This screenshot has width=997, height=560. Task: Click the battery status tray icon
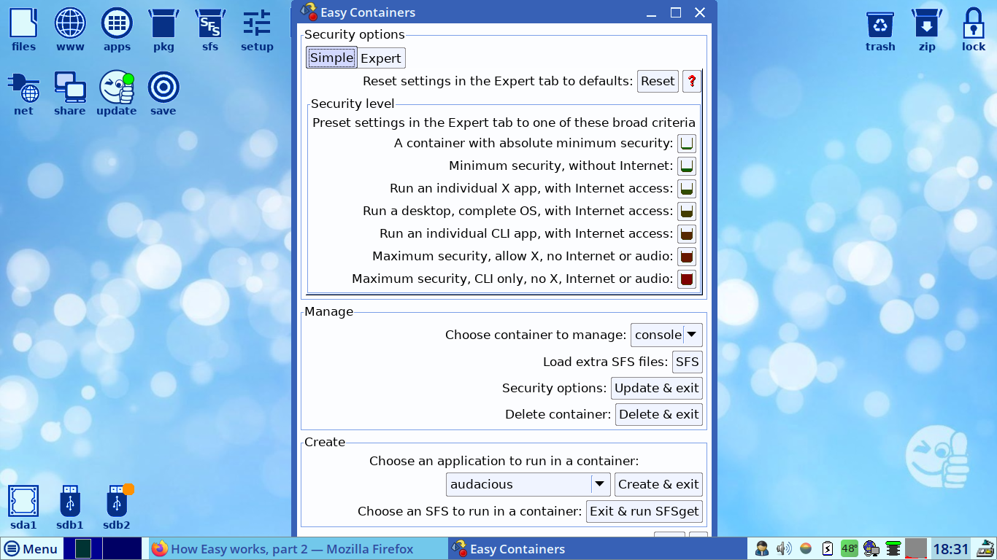coord(828,548)
